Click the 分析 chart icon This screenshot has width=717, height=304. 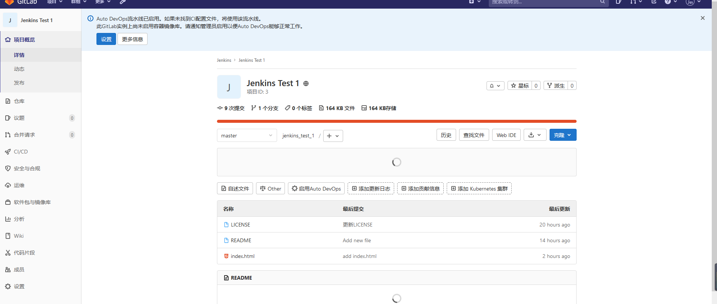(8, 219)
